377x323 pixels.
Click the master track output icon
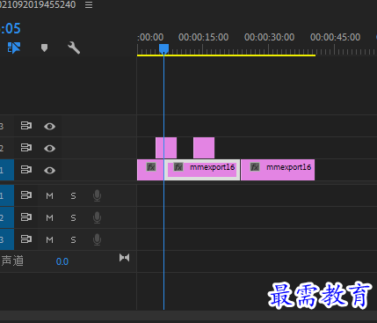pos(124,258)
